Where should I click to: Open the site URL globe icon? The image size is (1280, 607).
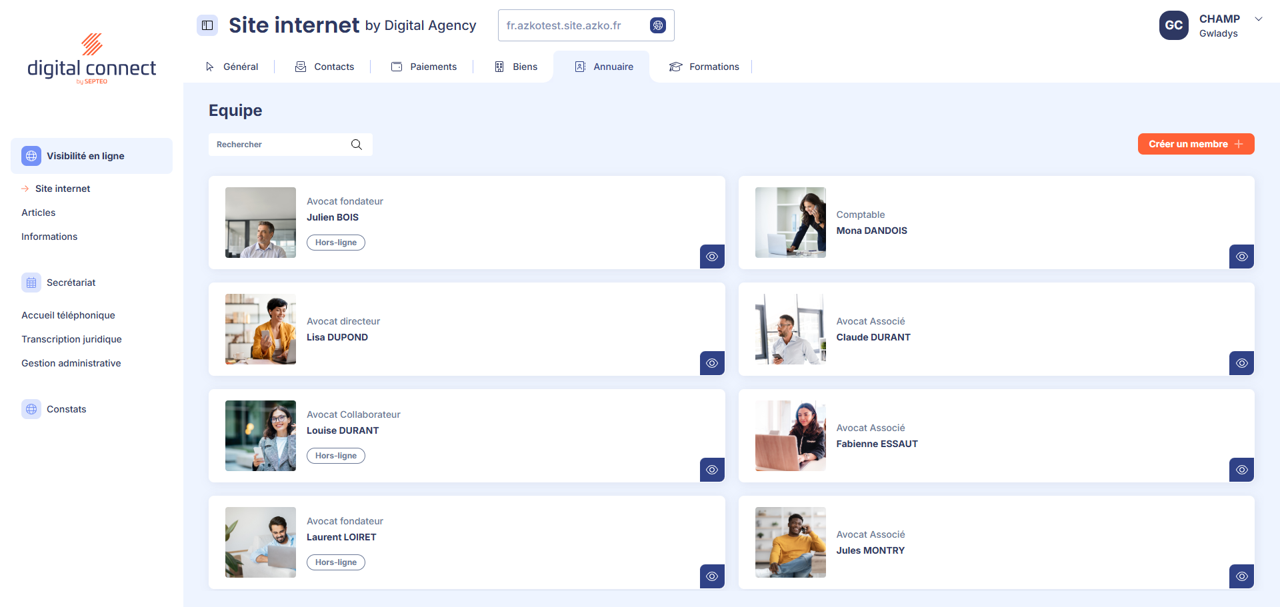pyautogui.click(x=657, y=25)
